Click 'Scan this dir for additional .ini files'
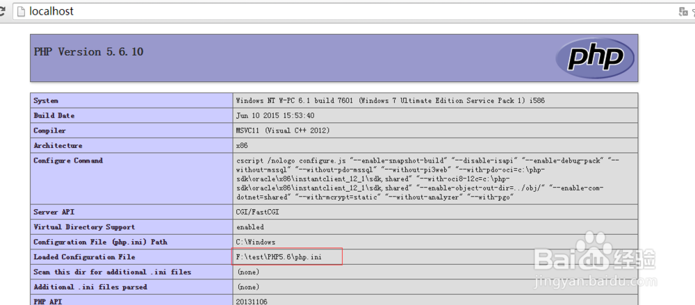This screenshot has height=305, width=695. [x=113, y=272]
